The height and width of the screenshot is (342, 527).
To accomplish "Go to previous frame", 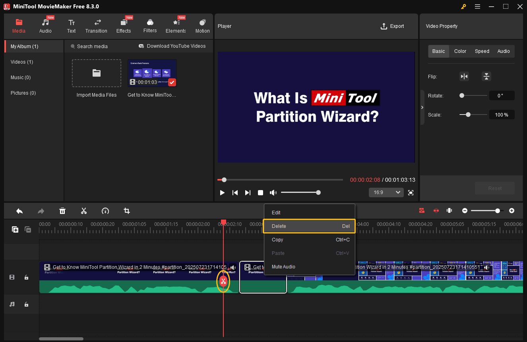I will pos(235,192).
